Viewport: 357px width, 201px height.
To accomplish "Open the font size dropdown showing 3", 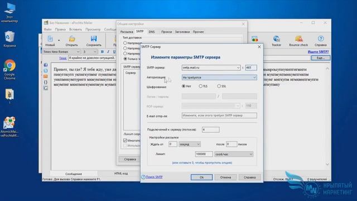I will 90,52.
